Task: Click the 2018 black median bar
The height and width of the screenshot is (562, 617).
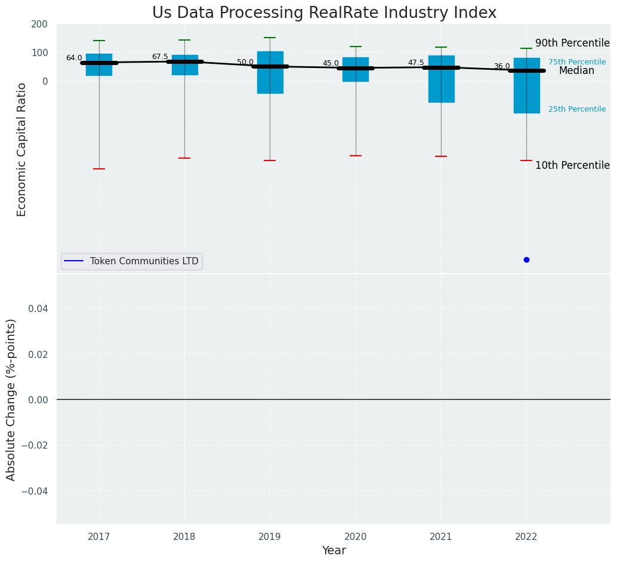Action: click(184, 61)
